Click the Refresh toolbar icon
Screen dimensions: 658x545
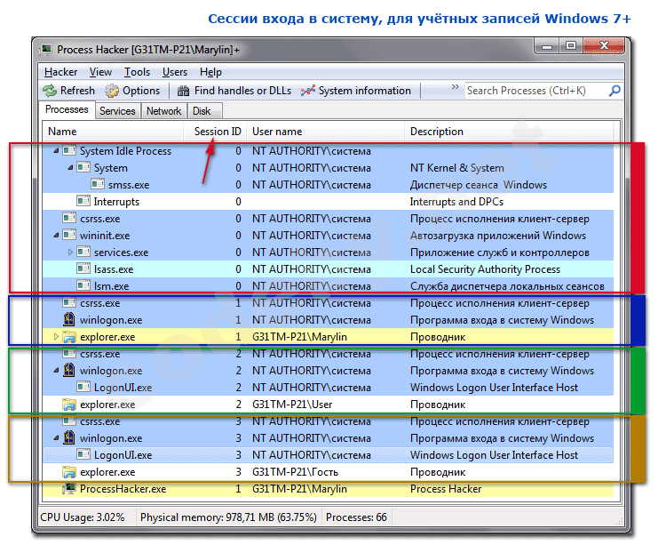pos(50,91)
